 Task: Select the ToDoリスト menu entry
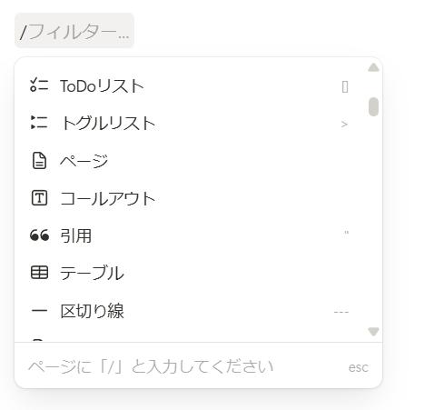pyautogui.click(x=189, y=85)
